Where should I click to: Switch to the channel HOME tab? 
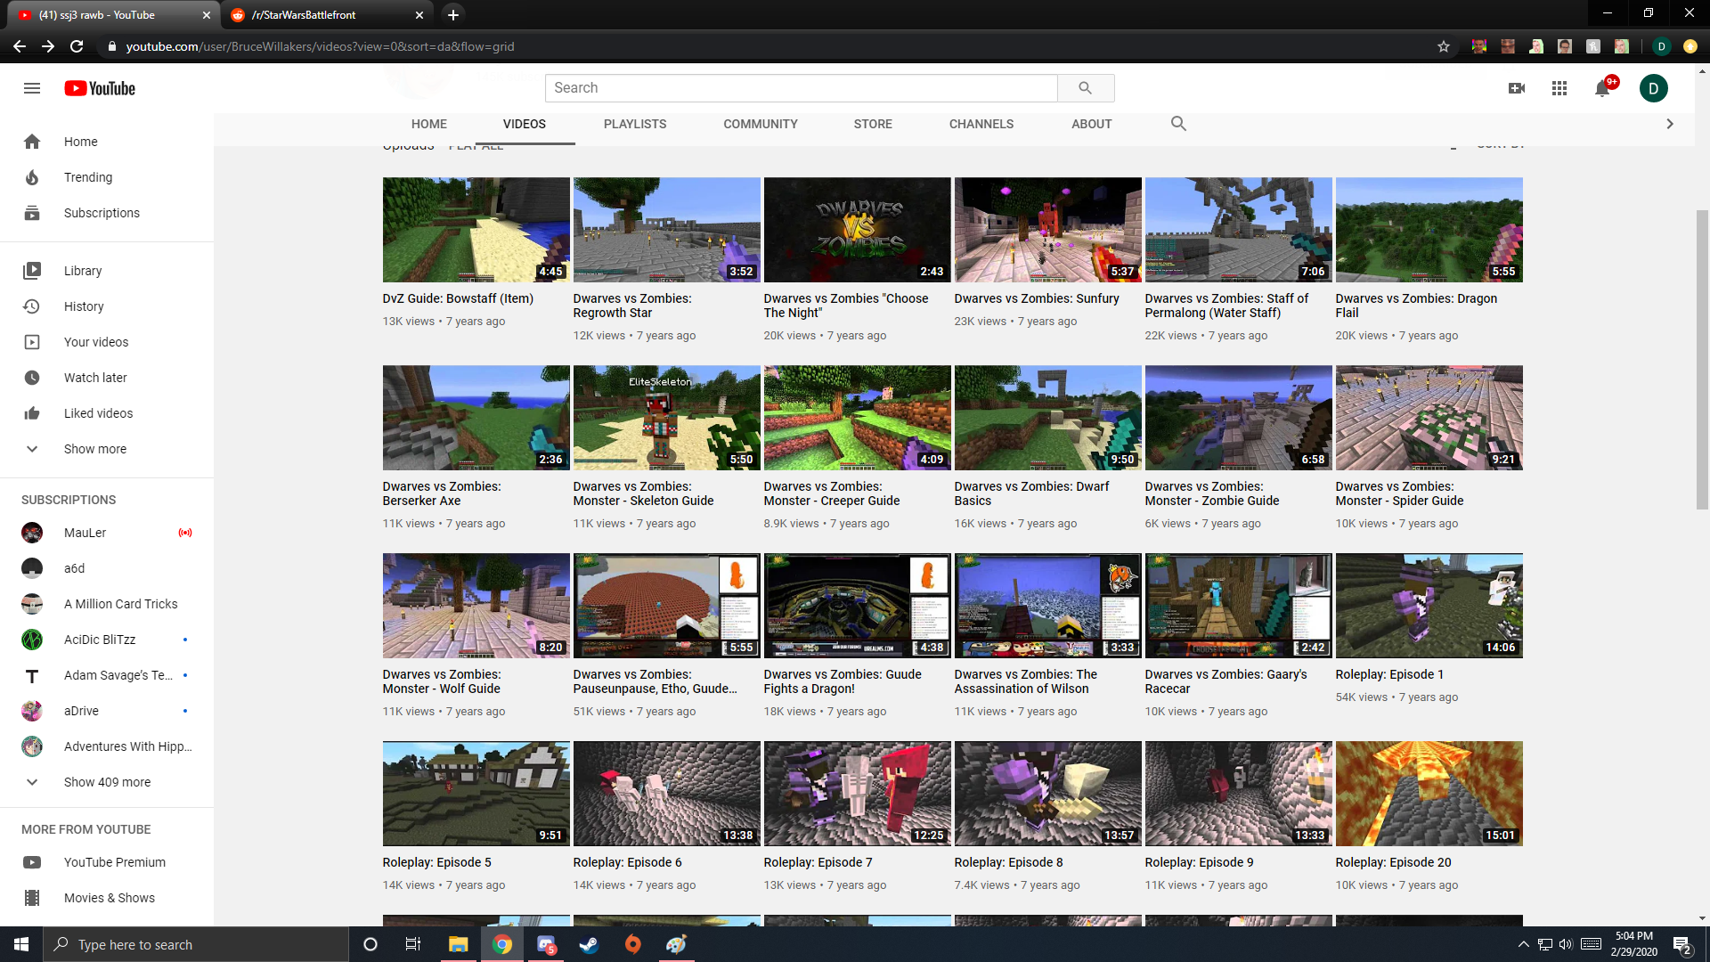coord(429,124)
